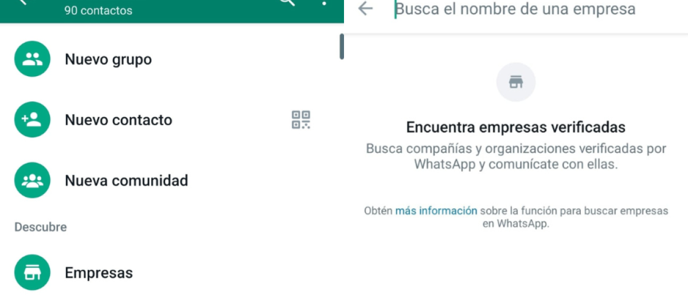
Task: Click the contact list scrollbar handle
Action: 342,46
